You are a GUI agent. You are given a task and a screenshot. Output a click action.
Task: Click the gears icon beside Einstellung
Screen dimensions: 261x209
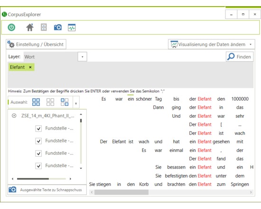tap(11, 44)
